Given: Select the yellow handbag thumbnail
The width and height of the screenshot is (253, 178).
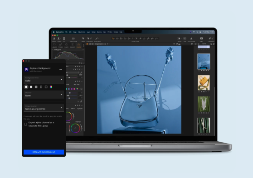Looking at the screenshot, I should [x=204, y=82].
